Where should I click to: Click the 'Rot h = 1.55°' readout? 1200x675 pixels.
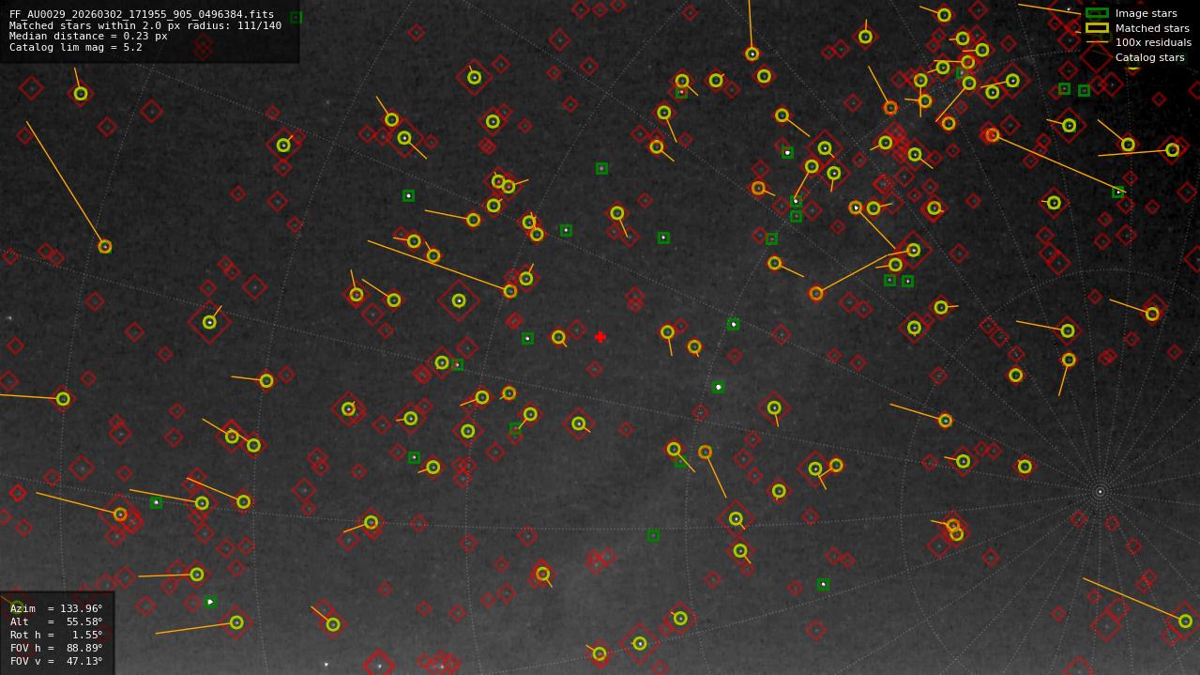(56, 635)
